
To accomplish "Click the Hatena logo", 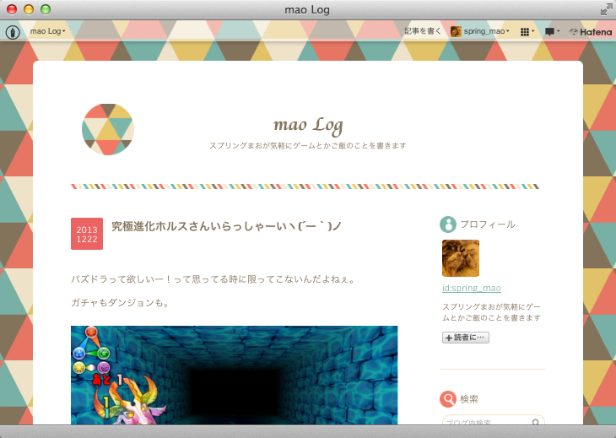I will point(591,32).
